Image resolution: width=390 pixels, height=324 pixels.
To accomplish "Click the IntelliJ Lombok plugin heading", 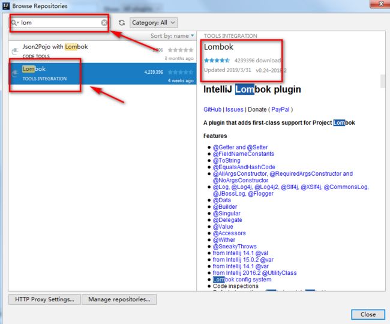I will (252, 89).
